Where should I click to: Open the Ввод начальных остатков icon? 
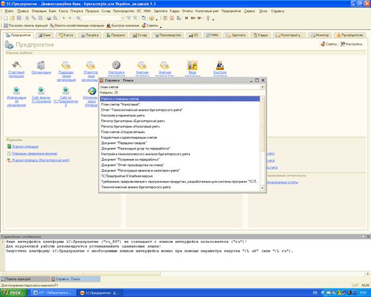tap(192, 65)
